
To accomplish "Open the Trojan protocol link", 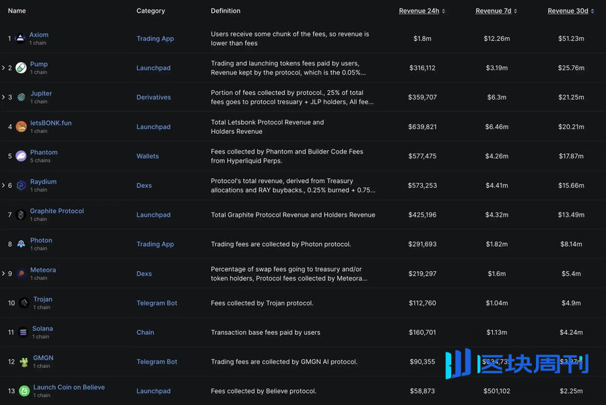I will pyautogui.click(x=43, y=299).
